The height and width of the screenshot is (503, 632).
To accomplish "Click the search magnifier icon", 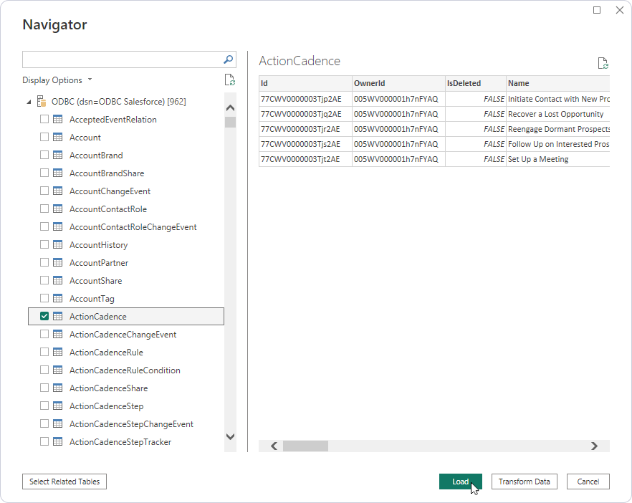I will click(229, 59).
